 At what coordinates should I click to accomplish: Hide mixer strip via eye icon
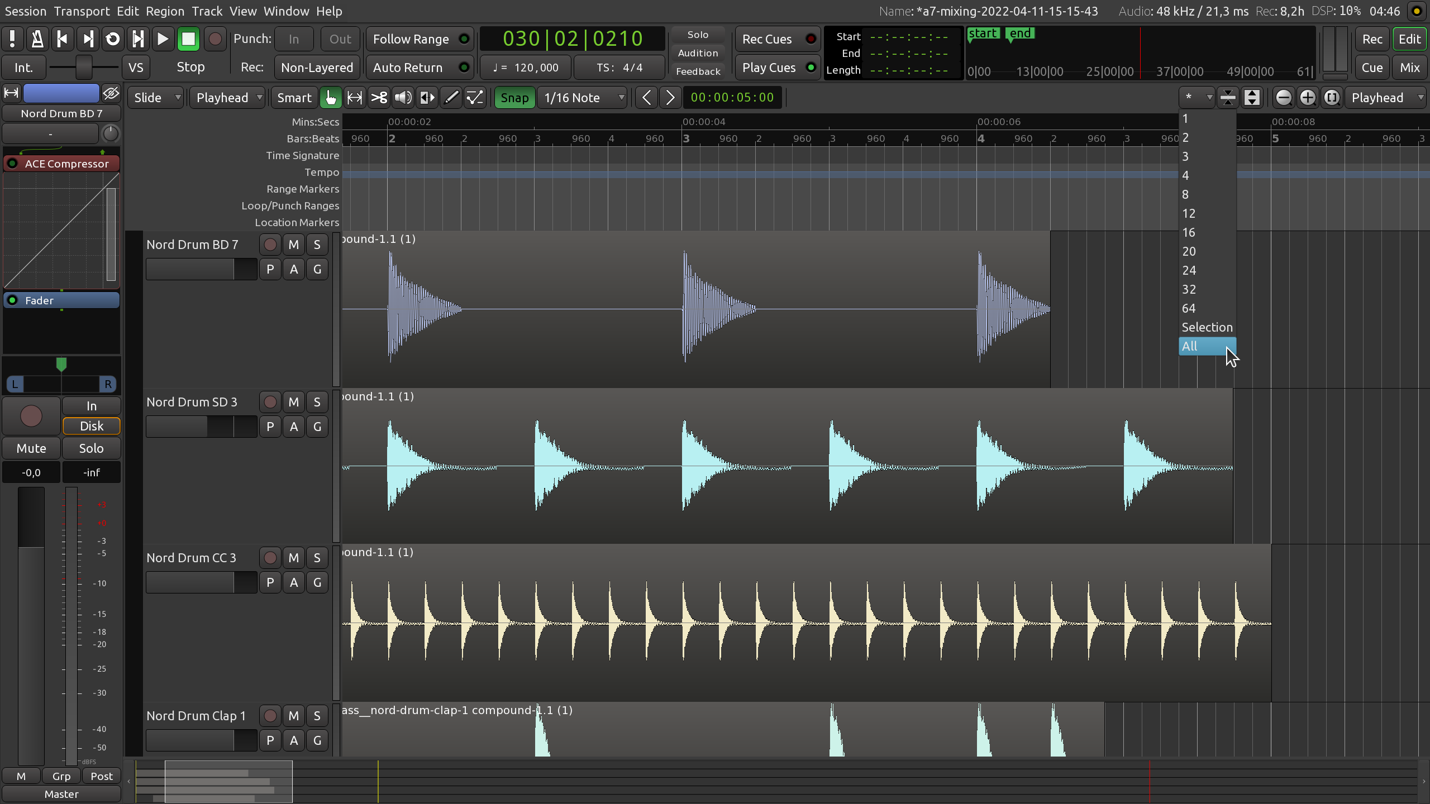point(111,93)
